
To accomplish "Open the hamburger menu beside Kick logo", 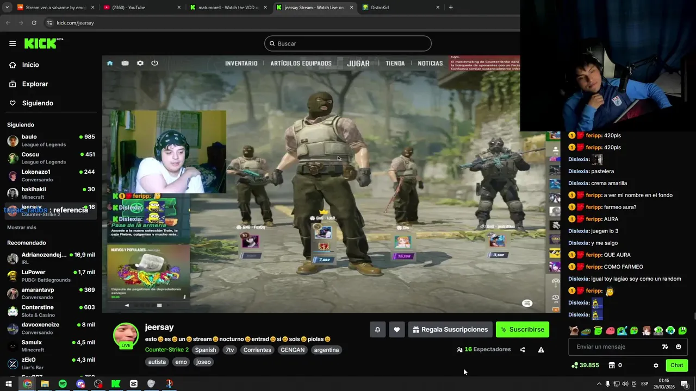I will (12, 43).
